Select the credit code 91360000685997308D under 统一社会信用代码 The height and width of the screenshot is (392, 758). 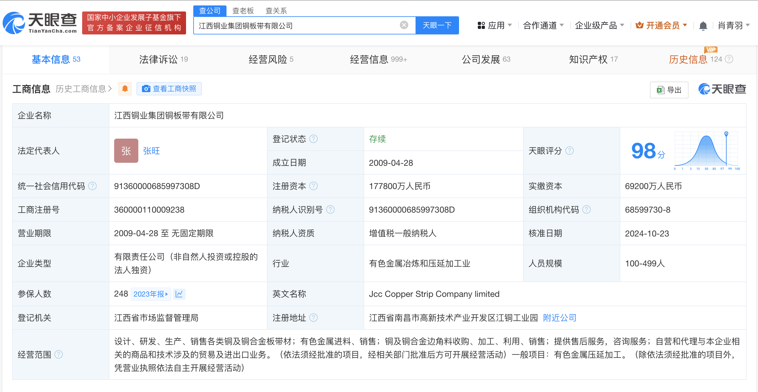pyautogui.click(x=157, y=186)
